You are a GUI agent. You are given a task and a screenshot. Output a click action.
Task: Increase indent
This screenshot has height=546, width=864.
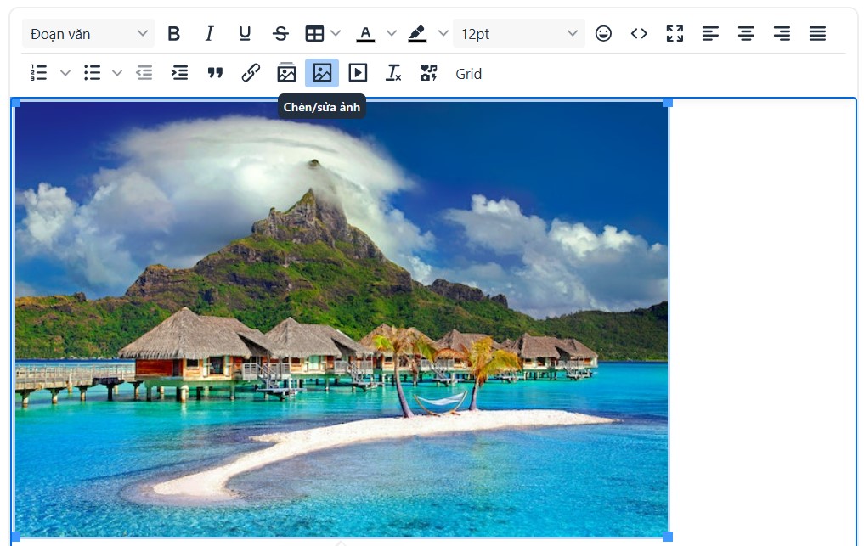[x=179, y=73]
